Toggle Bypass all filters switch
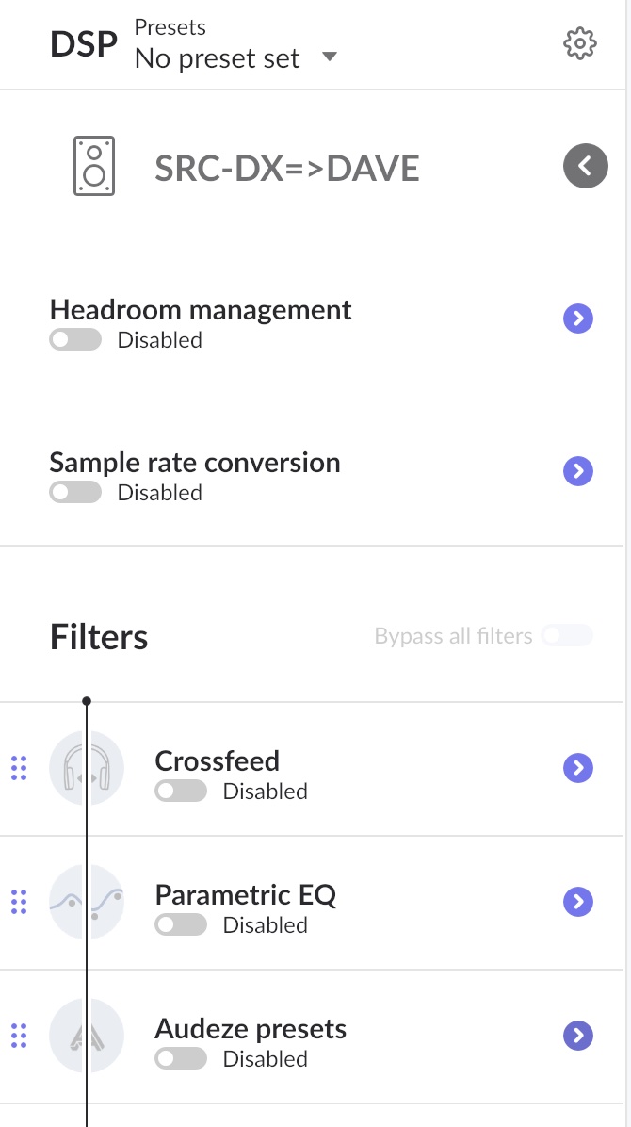The image size is (631, 1127). click(x=567, y=636)
